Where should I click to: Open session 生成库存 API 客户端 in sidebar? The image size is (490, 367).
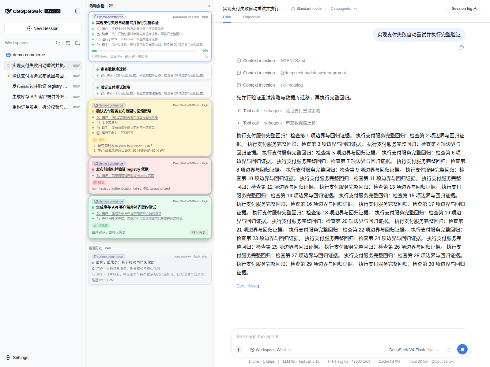pyautogui.click(x=43, y=97)
